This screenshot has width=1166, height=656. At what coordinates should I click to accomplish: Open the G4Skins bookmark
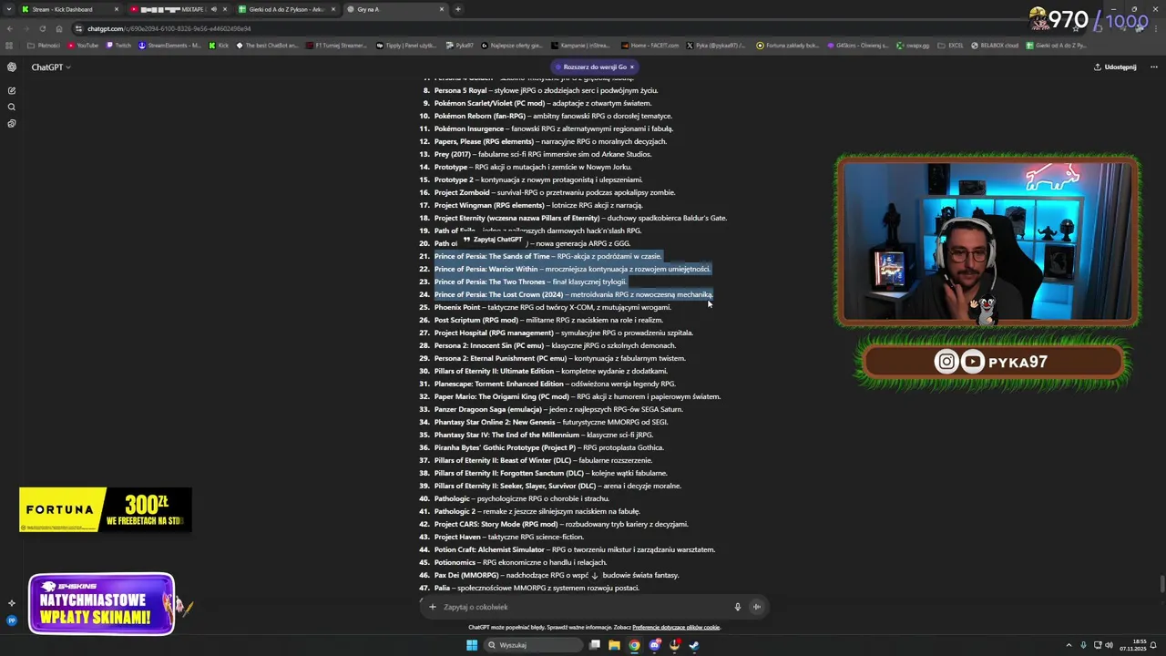point(857,45)
